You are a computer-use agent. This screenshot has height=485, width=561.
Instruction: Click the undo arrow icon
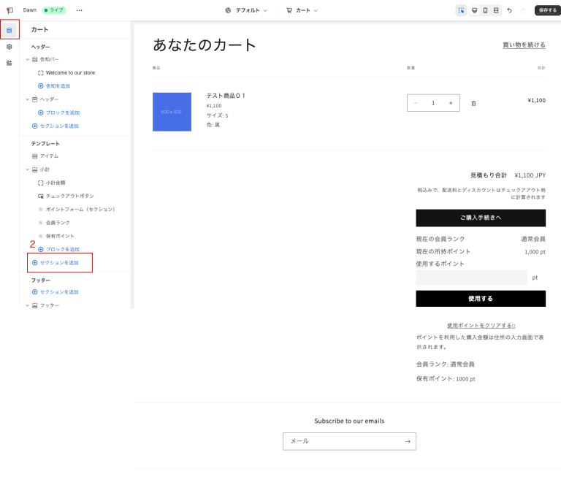point(509,10)
